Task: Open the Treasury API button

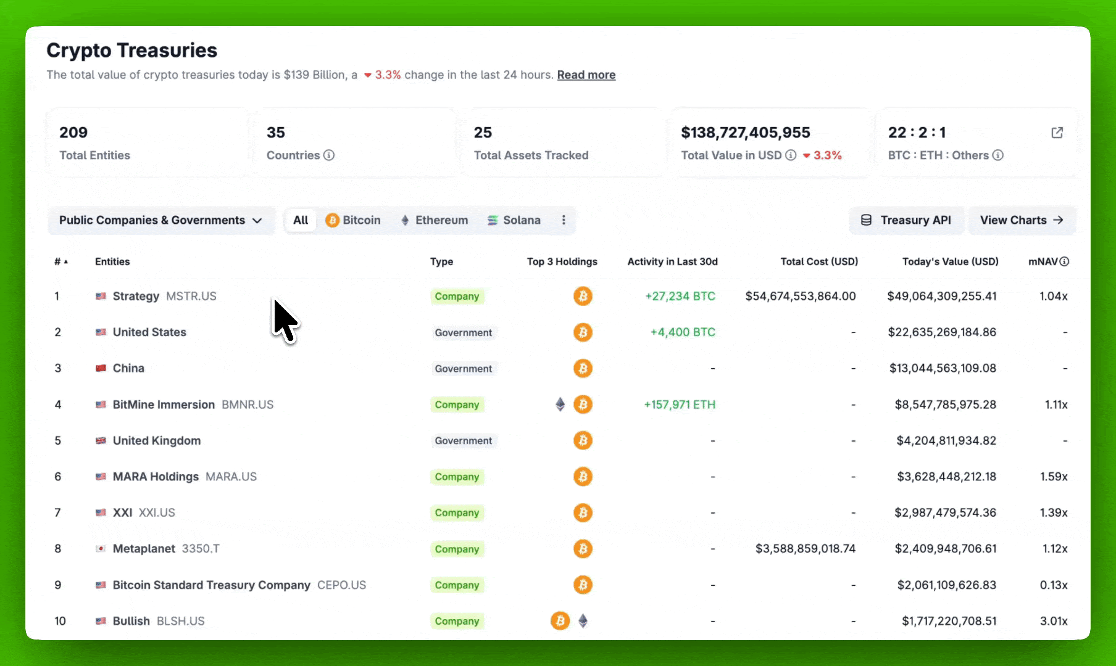Action: tap(906, 220)
